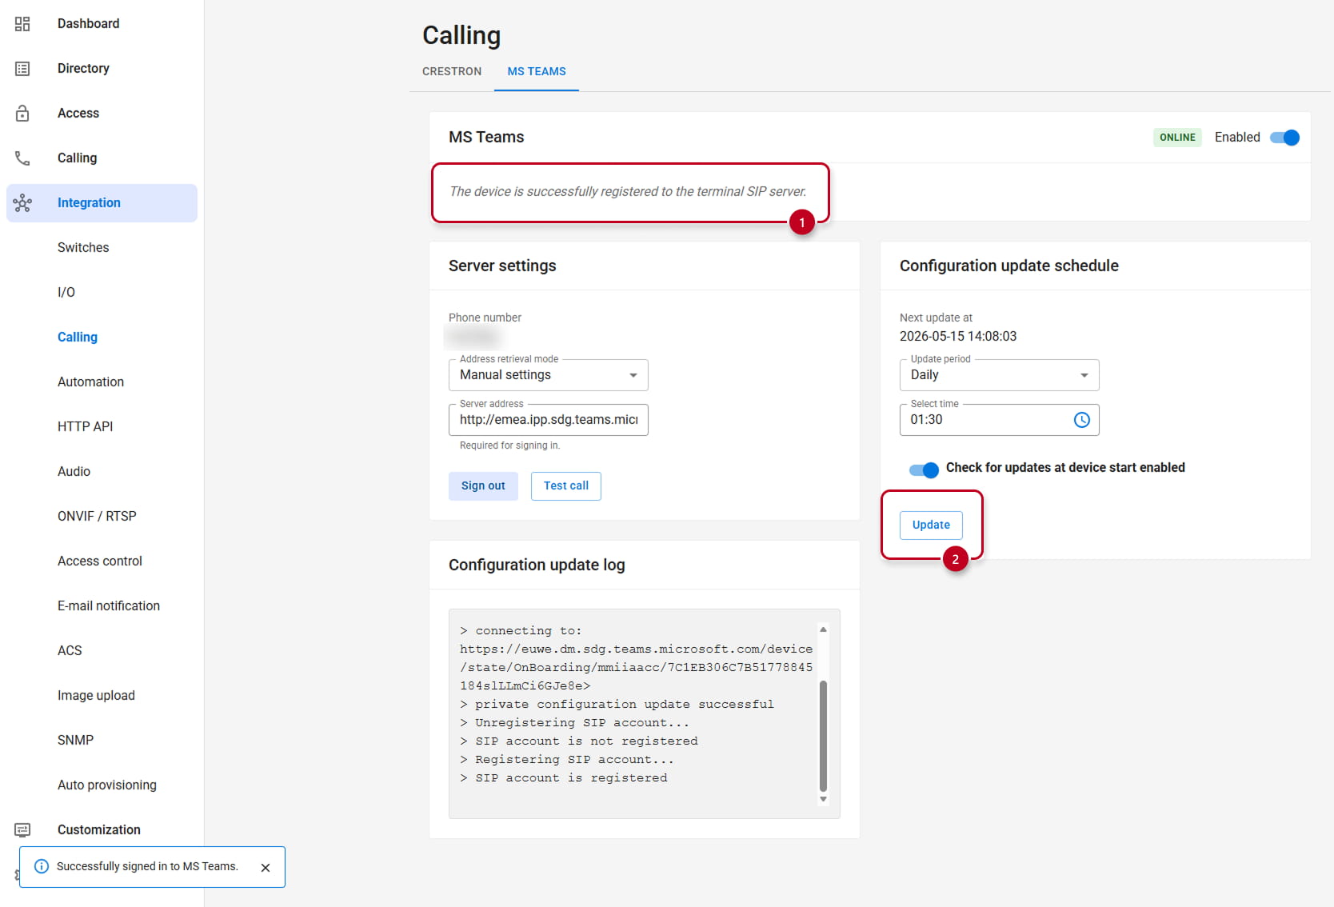Click the log line 'SIP account is registered'
The height and width of the screenshot is (907, 1334).
pyautogui.click(x=564, y=778)
